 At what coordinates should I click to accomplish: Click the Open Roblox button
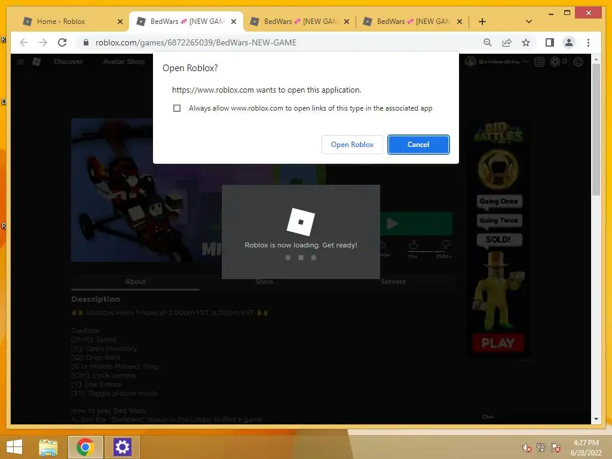coord(352,145)
